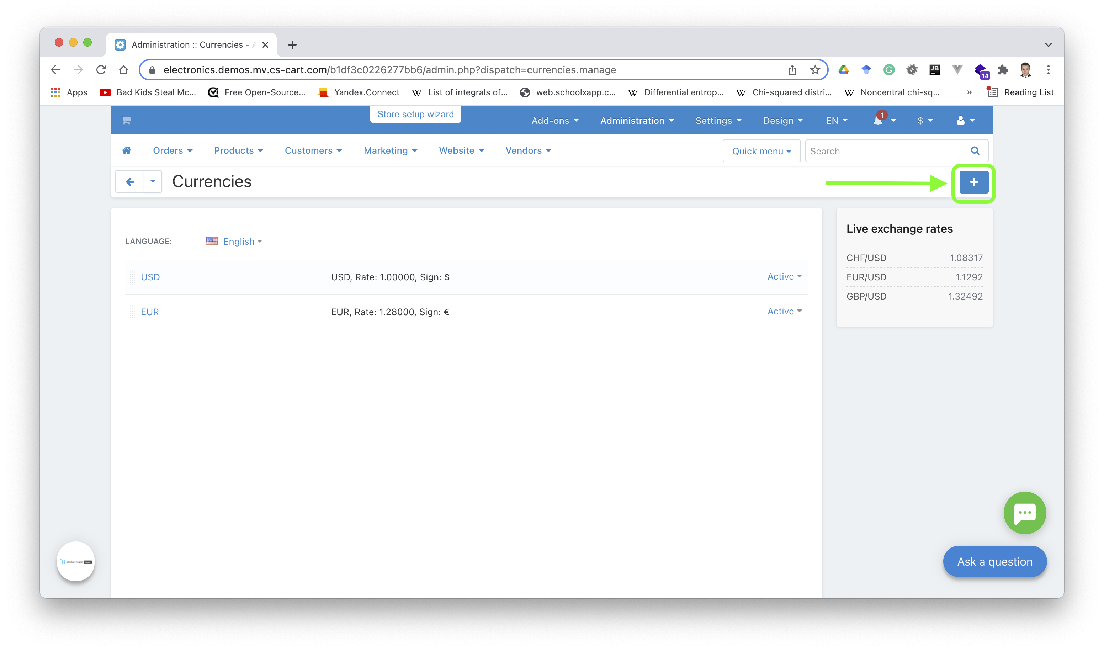The height and width of the screenshot is (651, 1104).
Task: Click the back navigation arrow
Action: [x=129, y=181]
